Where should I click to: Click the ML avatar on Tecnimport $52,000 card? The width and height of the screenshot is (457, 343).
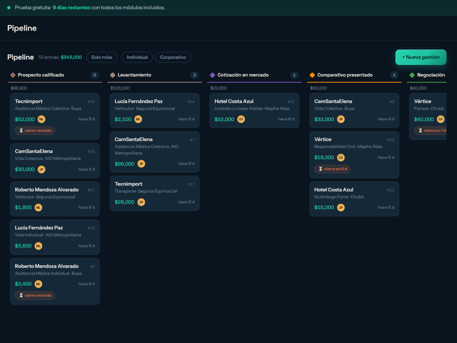42,119
